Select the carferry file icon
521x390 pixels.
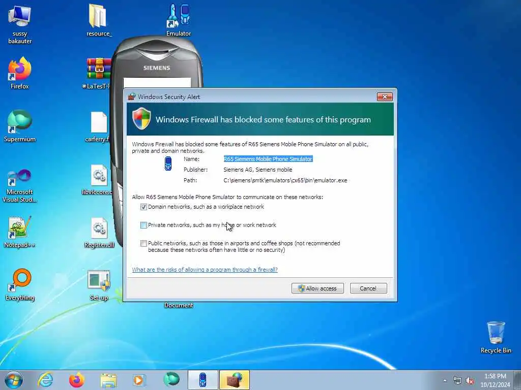click(97, 126)
